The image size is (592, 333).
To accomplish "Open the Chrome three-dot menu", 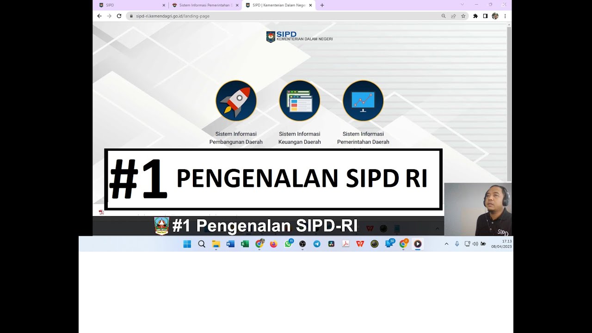I will pyautogui.click(x=505, y=16).
